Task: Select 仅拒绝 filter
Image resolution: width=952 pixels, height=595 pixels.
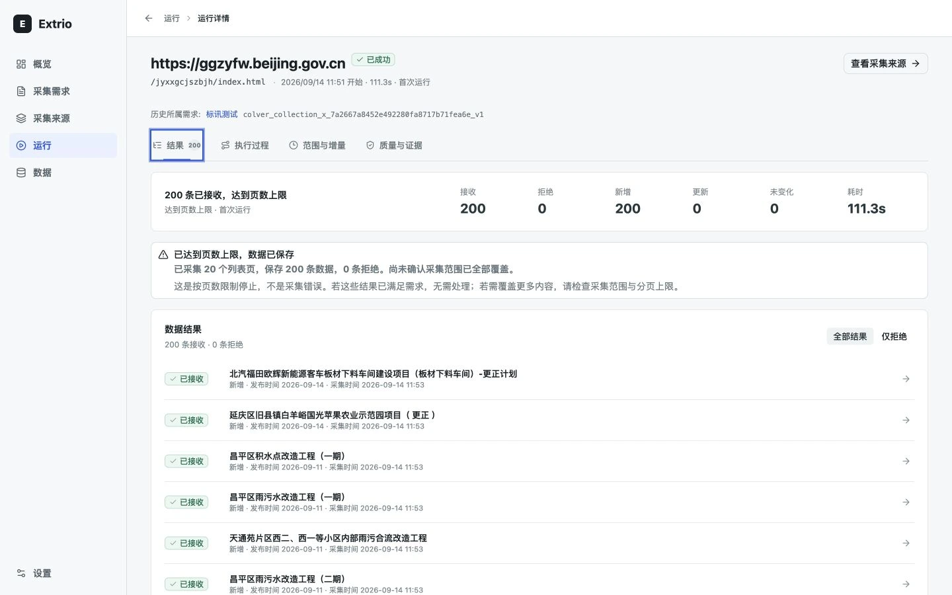Action: [894, 337]
